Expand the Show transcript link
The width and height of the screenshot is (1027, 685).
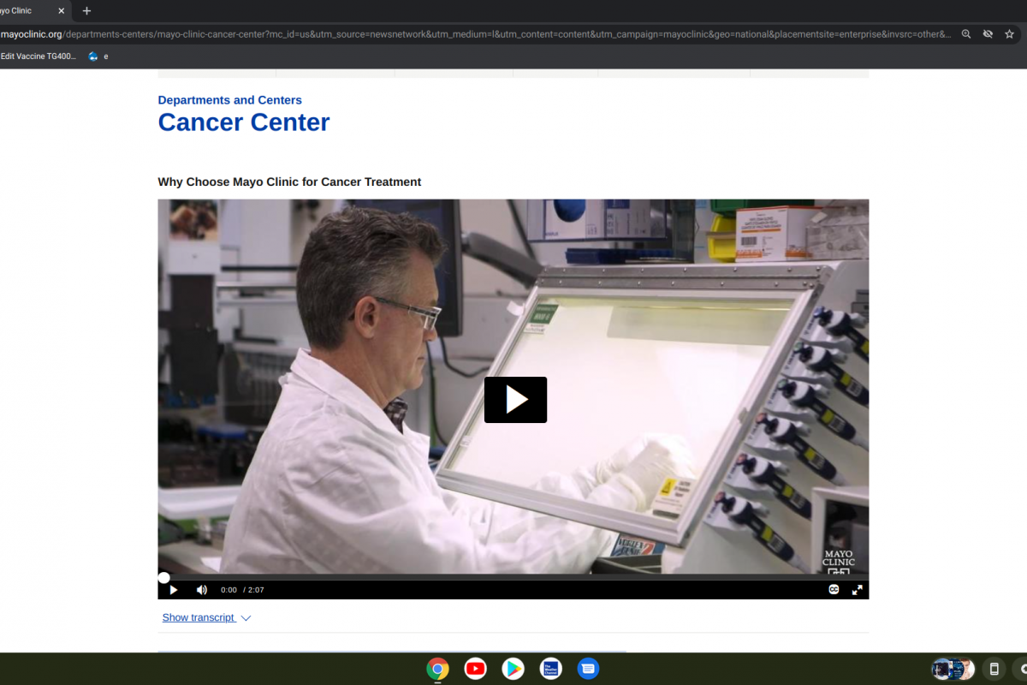(199, 617)
